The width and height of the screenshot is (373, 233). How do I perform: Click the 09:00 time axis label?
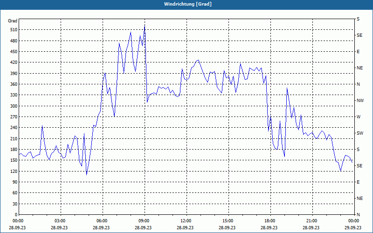click(144, 221)
